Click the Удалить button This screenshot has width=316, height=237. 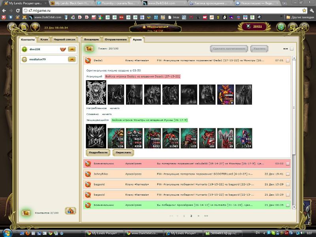click(259, 49)
